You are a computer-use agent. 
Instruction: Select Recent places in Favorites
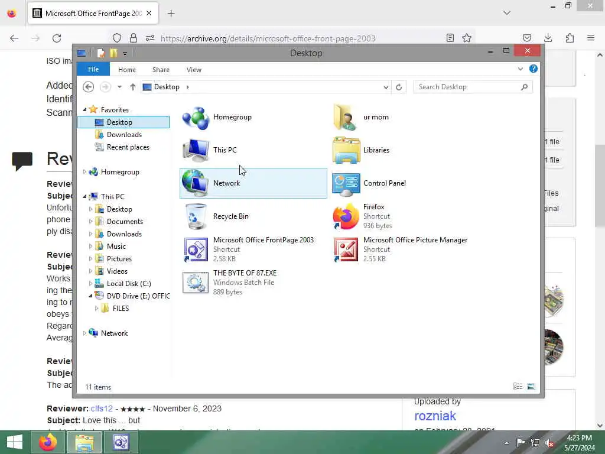[x=128, y=147]
